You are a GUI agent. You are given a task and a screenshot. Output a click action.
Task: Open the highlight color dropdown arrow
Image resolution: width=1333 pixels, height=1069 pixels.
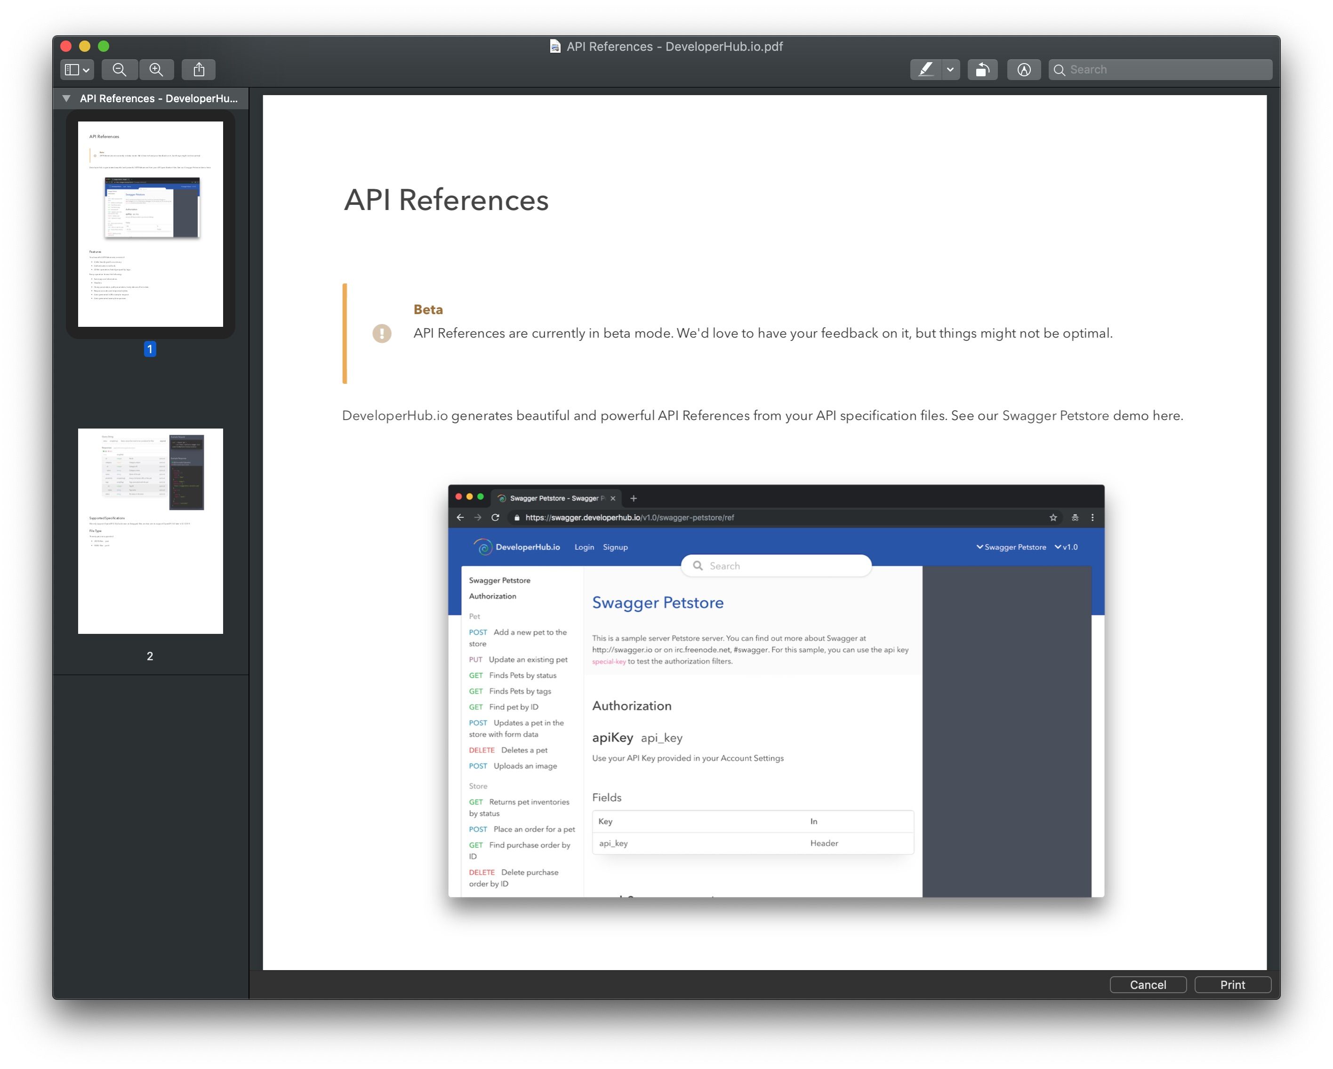coord(950,69)
